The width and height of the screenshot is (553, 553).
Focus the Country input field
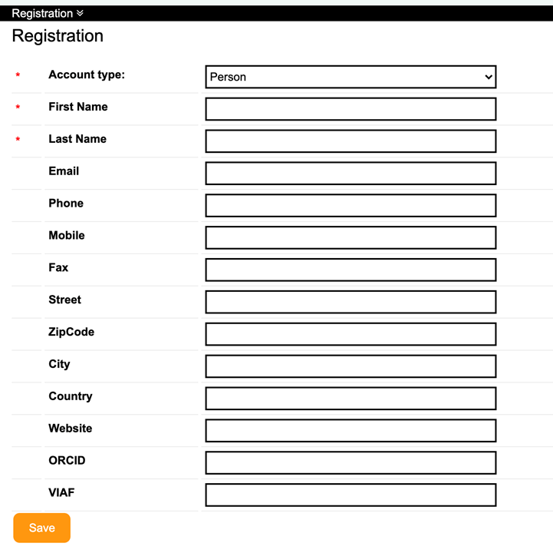pos(351,399)
